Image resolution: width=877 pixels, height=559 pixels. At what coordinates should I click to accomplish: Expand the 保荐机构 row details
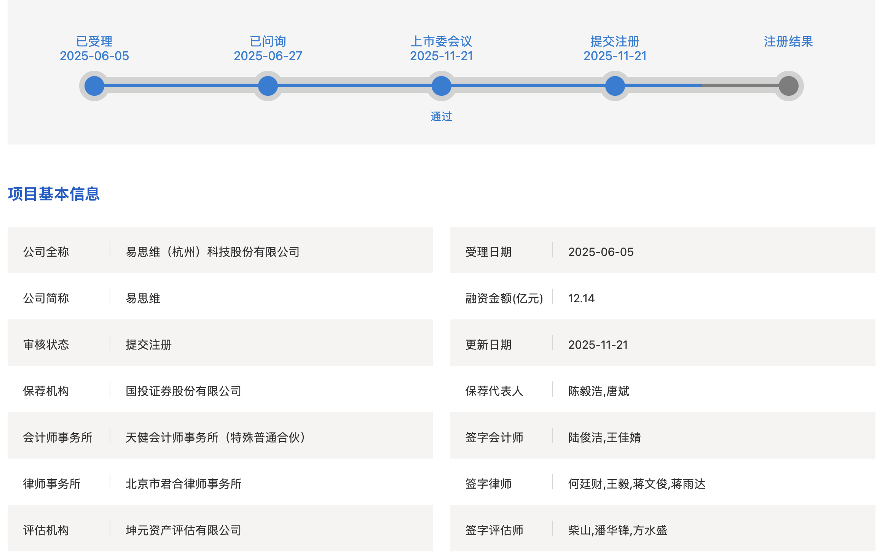pyautogui.click(x=46, y=391)
